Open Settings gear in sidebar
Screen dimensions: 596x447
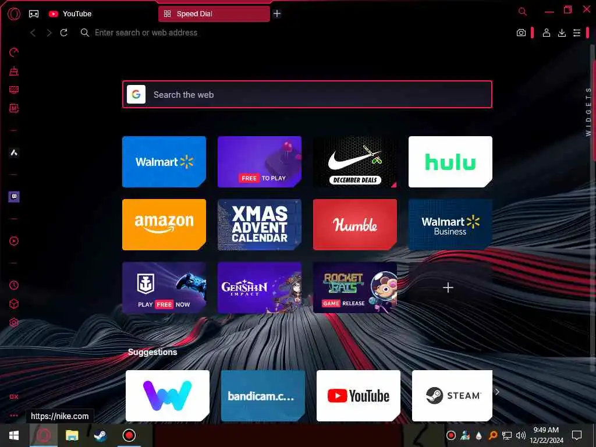point(14,322)
